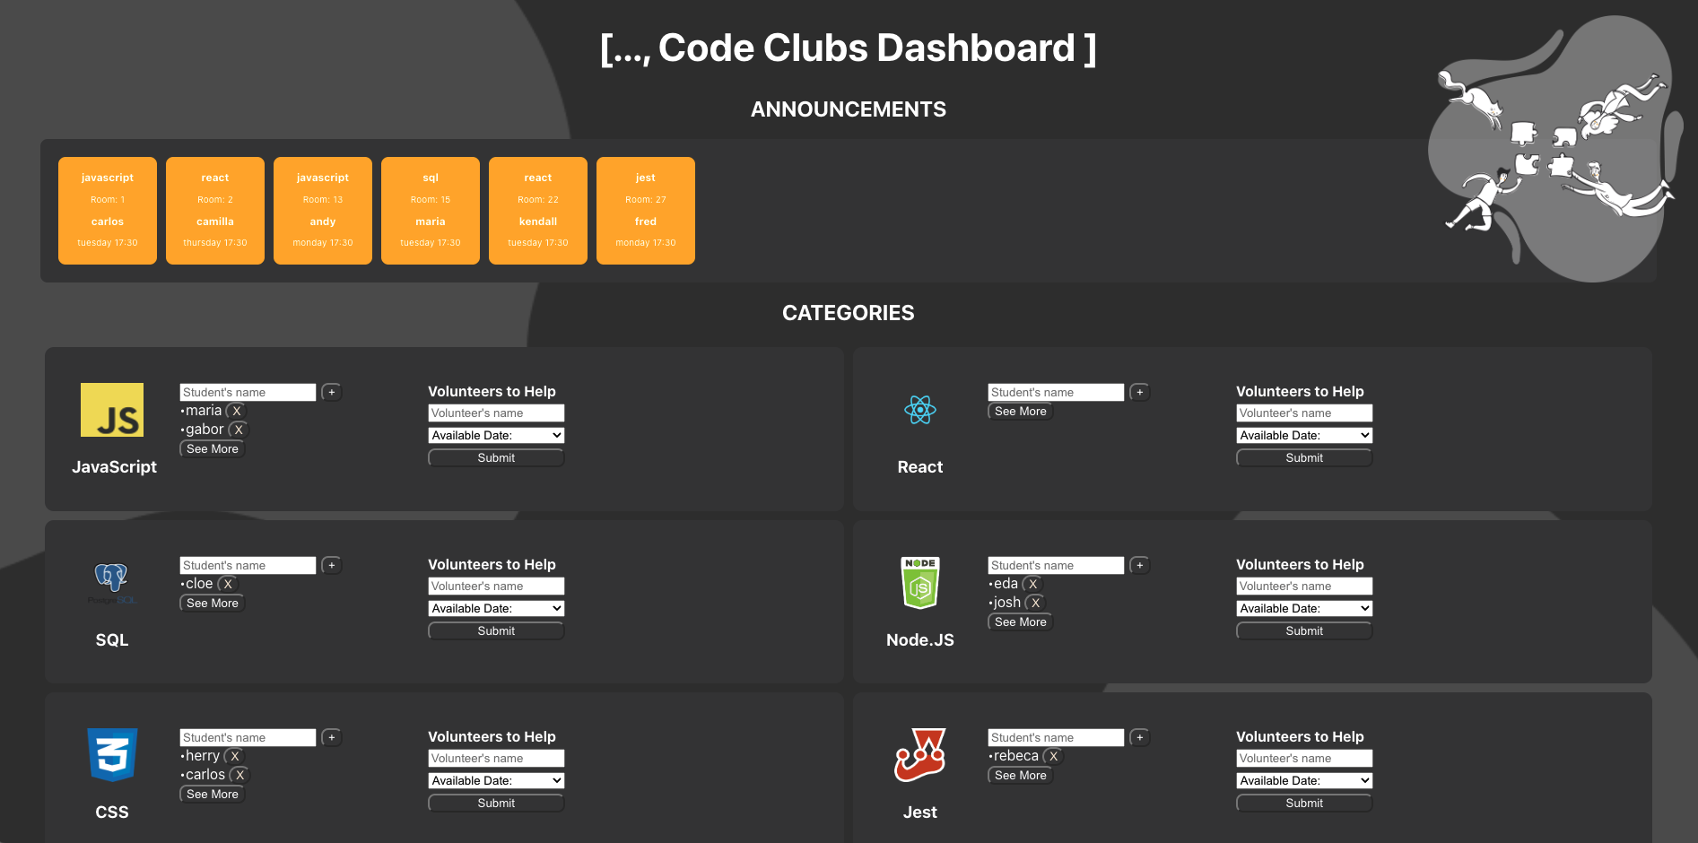Focus Volunteer's name field in Jest card
Viewport: 1698px width, 843px height.
(1304, 758)
